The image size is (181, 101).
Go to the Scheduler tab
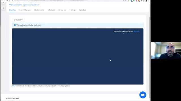(51, 10)
